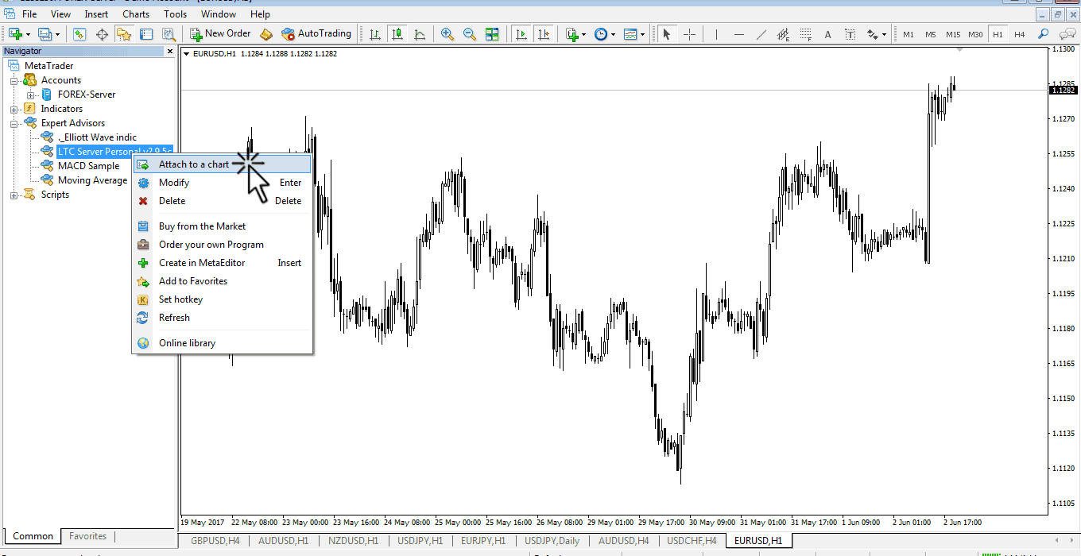The image size is (1081, 556).
Task: Select the Vertical Line drawing tool
Action: [716, 34]
